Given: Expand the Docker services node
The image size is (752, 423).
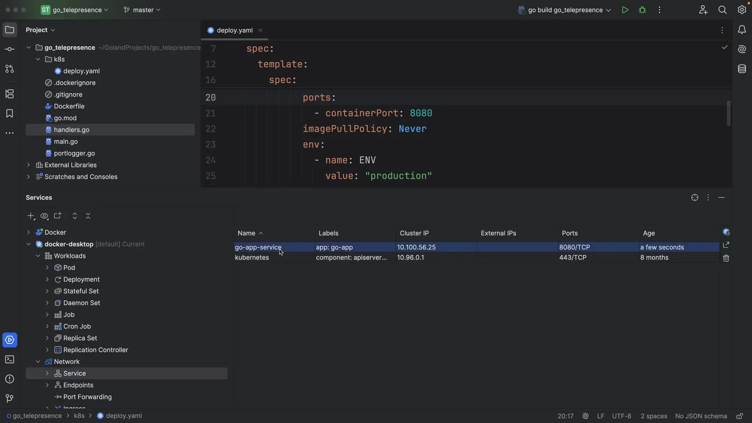Looking at the screenshot, I should (29, 232).
